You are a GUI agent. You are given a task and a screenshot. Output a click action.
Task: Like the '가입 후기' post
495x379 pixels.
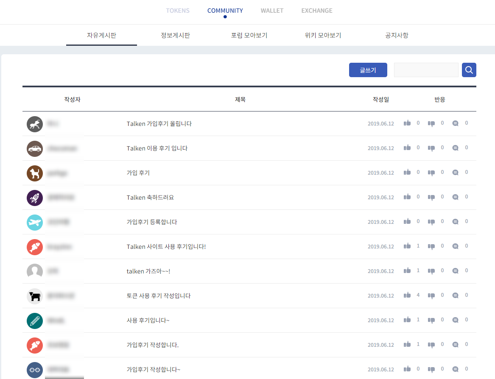point(407,172)
